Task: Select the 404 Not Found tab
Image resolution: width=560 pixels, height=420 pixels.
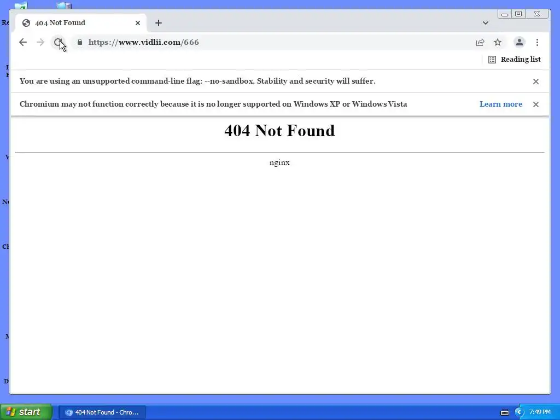Action: 81,23
